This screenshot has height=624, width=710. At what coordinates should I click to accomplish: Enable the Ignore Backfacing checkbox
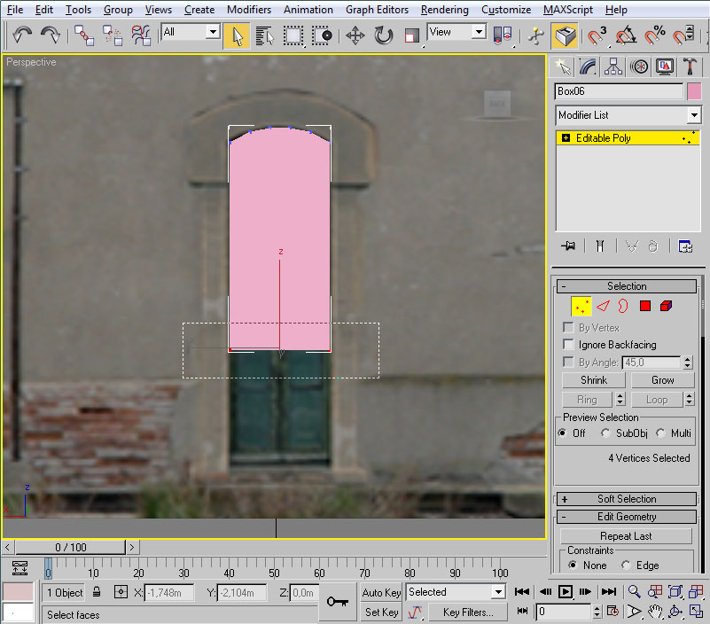click(x=569, y=344)
